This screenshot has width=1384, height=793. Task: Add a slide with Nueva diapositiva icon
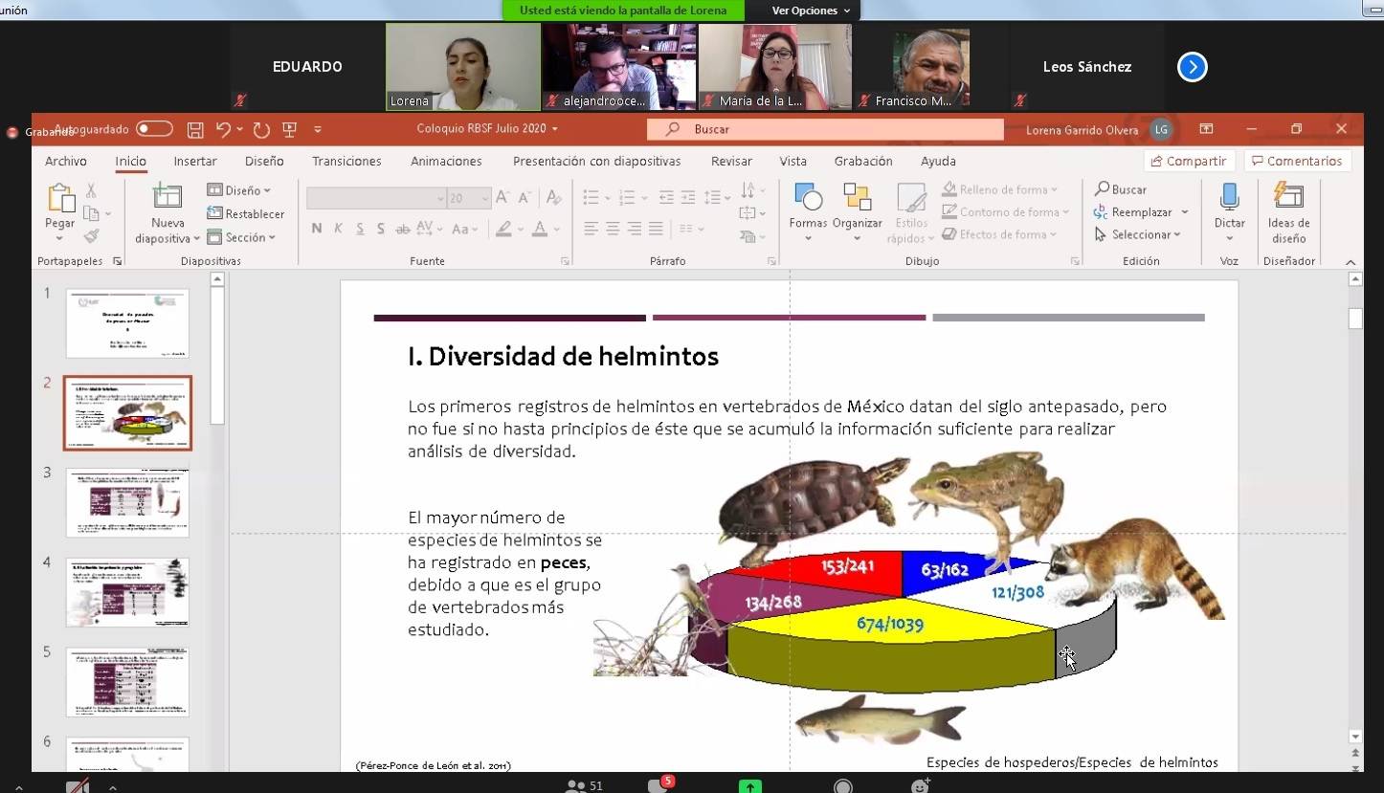pos(167,197)
